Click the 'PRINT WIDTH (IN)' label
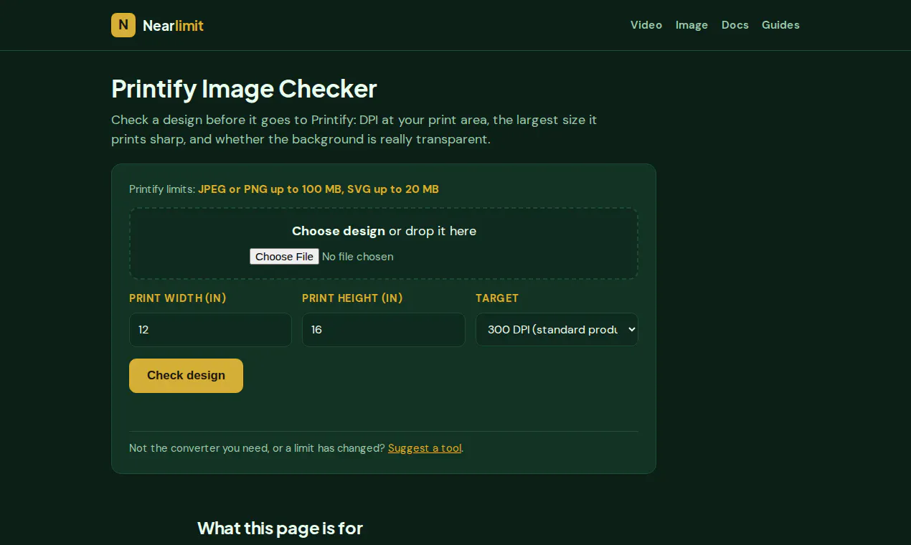Viewport: 911px width, 545px height. click(178, 298)
